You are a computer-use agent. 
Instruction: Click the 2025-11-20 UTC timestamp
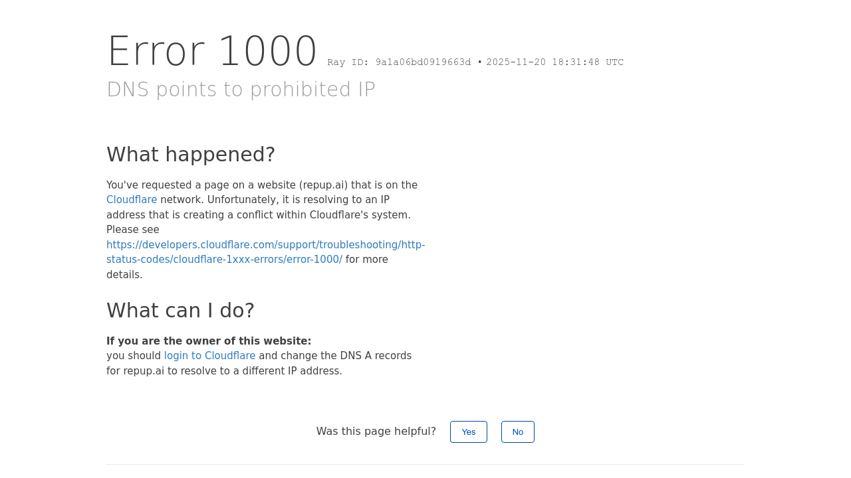(x=554, y=62)
